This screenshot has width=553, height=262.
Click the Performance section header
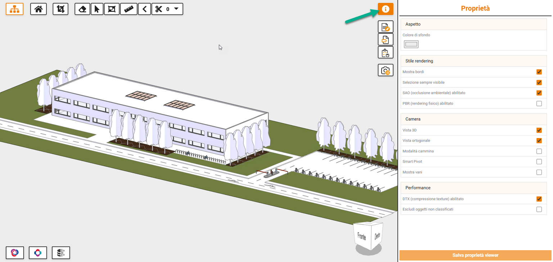(473, 188)
